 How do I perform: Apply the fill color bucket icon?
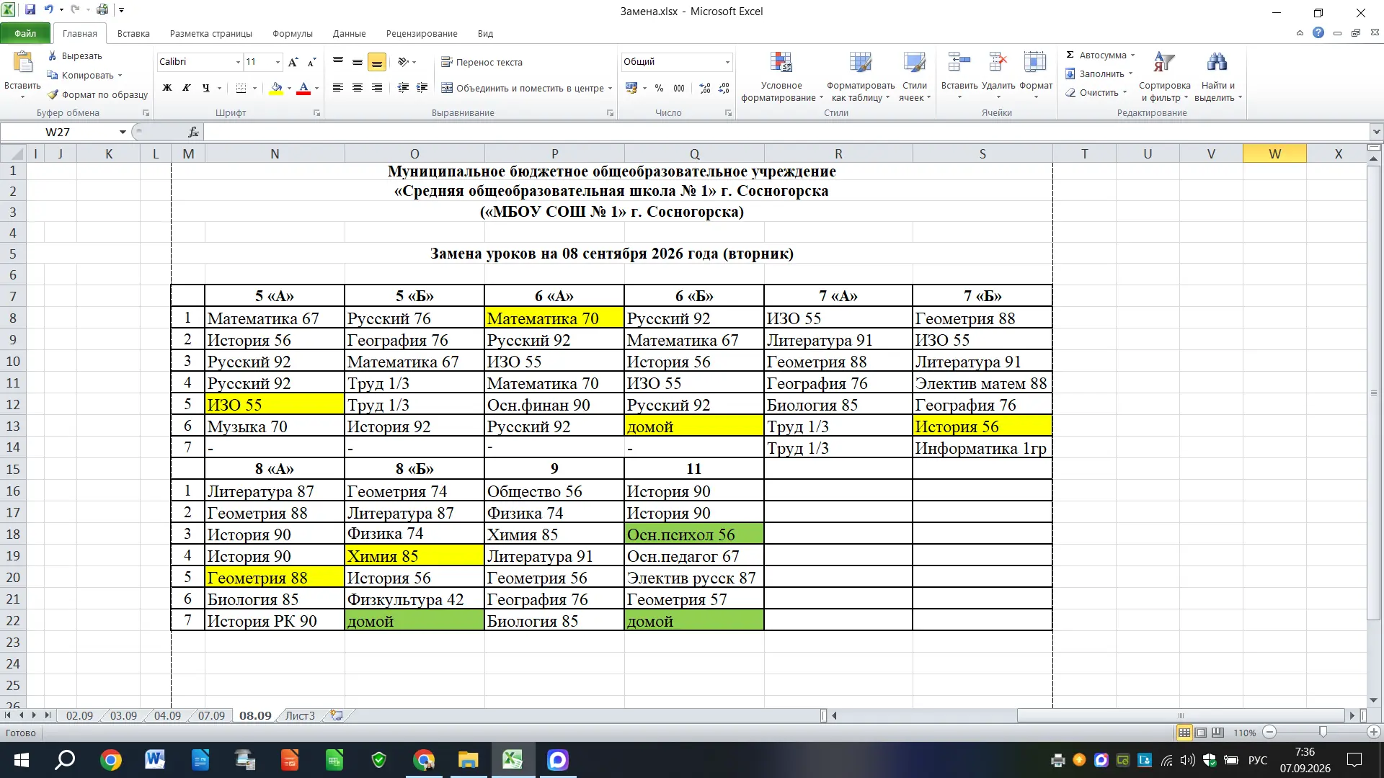(x=276, y=88)
